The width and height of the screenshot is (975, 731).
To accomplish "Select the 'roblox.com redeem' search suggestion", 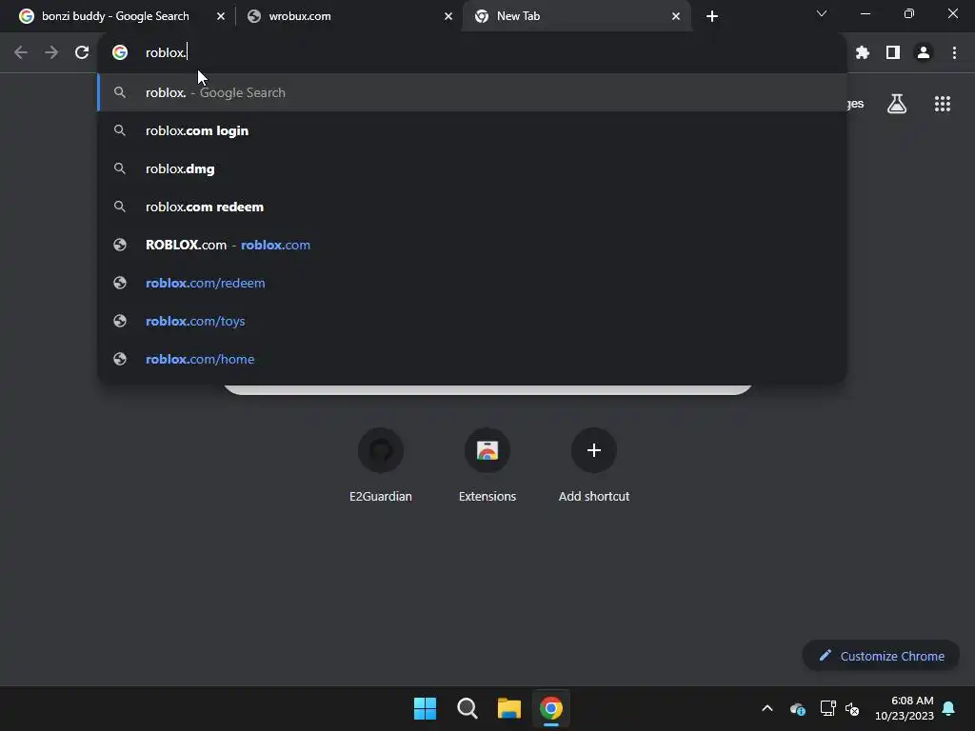I will pyautogui.click(x=472, y=207).
